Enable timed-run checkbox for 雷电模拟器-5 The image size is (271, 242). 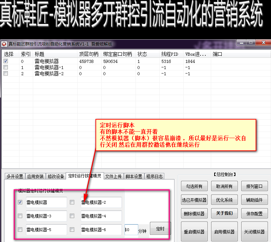pyautogui.click(x=20, y=229)
